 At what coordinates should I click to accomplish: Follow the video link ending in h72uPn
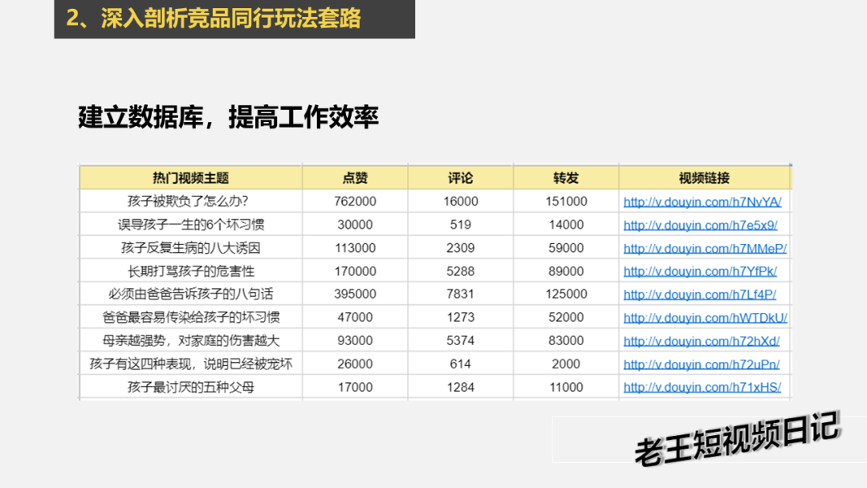[701, 364]
